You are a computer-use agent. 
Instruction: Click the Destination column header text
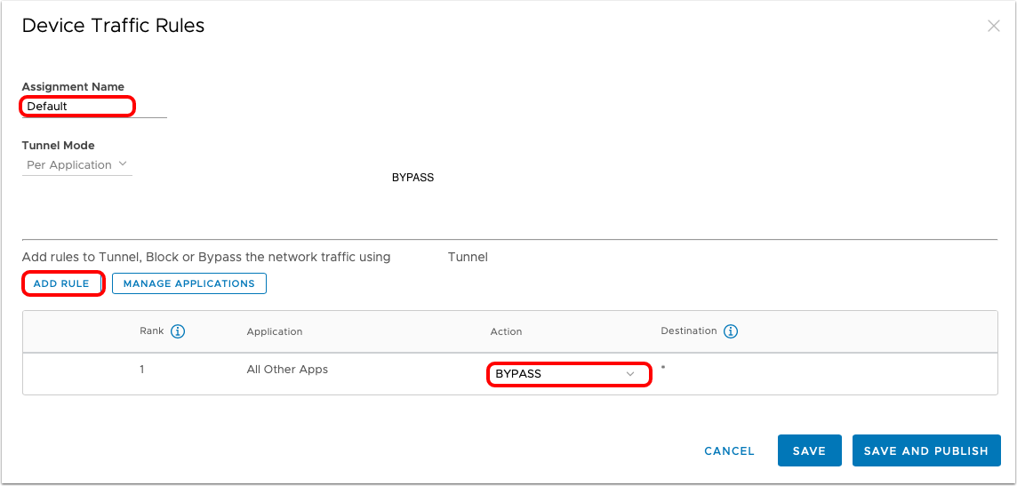688,331
